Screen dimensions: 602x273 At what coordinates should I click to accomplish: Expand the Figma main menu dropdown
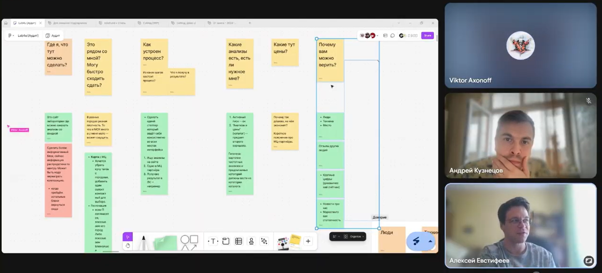(11, 36)
